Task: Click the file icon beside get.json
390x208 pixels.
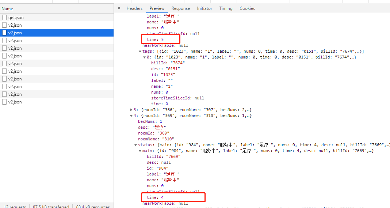Action: pyautogui.click(x=4, y=18)
